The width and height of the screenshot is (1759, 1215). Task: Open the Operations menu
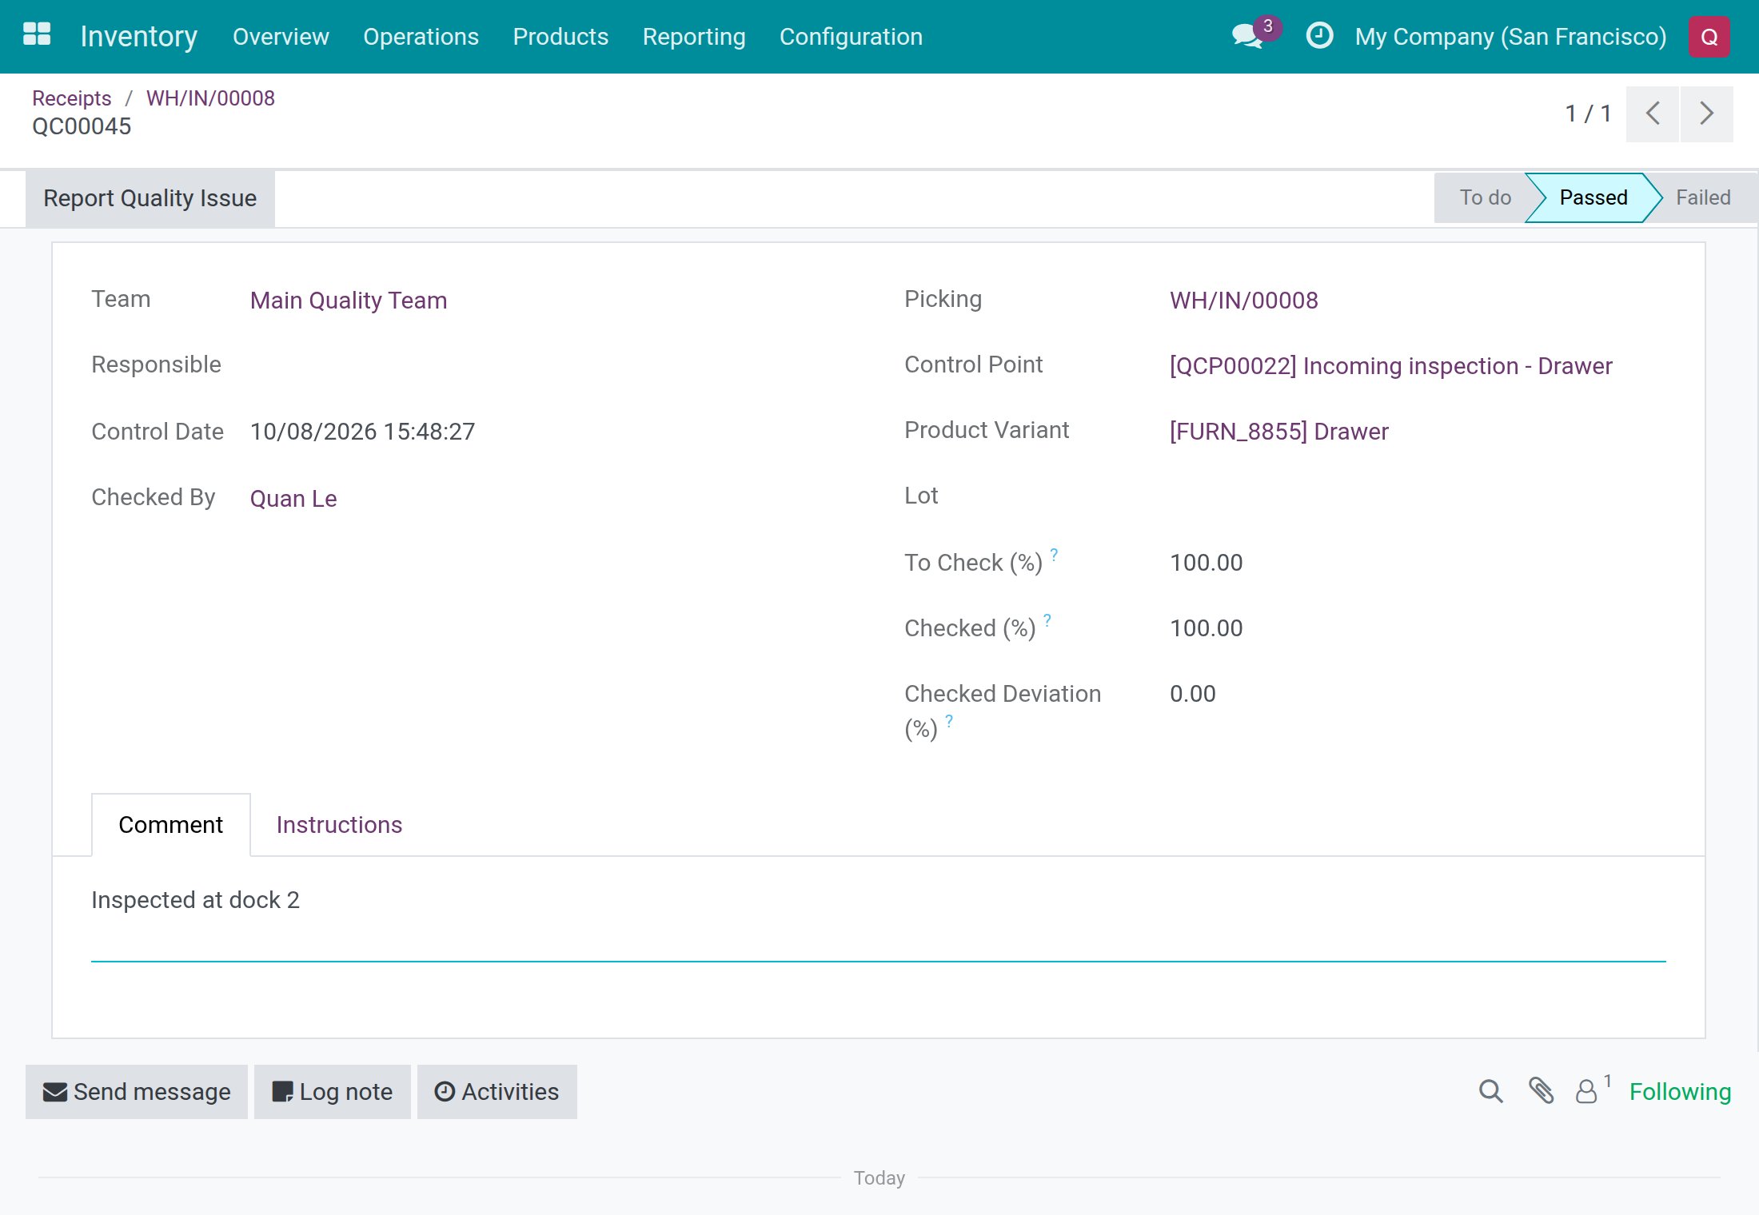click(x=421, y=37)
